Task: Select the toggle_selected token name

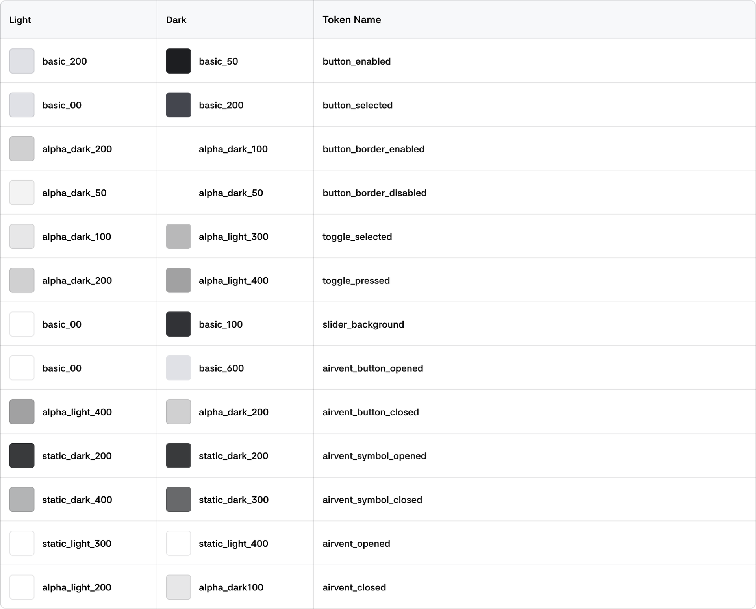Action: click(x=357, y=237)
